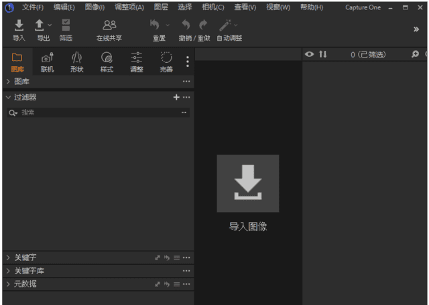
Task: Click the browser search magnifier icon
Action: (416, 54)
